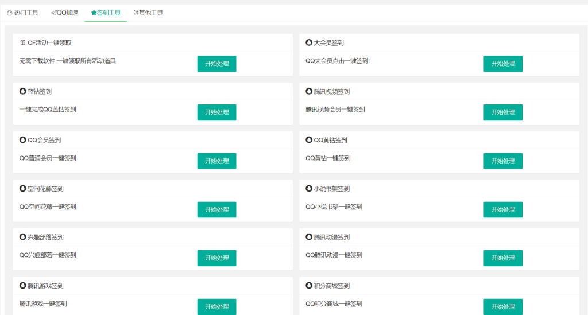Start 腾讯视频签到 with 开始处理
588x315 pixels.
click(503, 112)
